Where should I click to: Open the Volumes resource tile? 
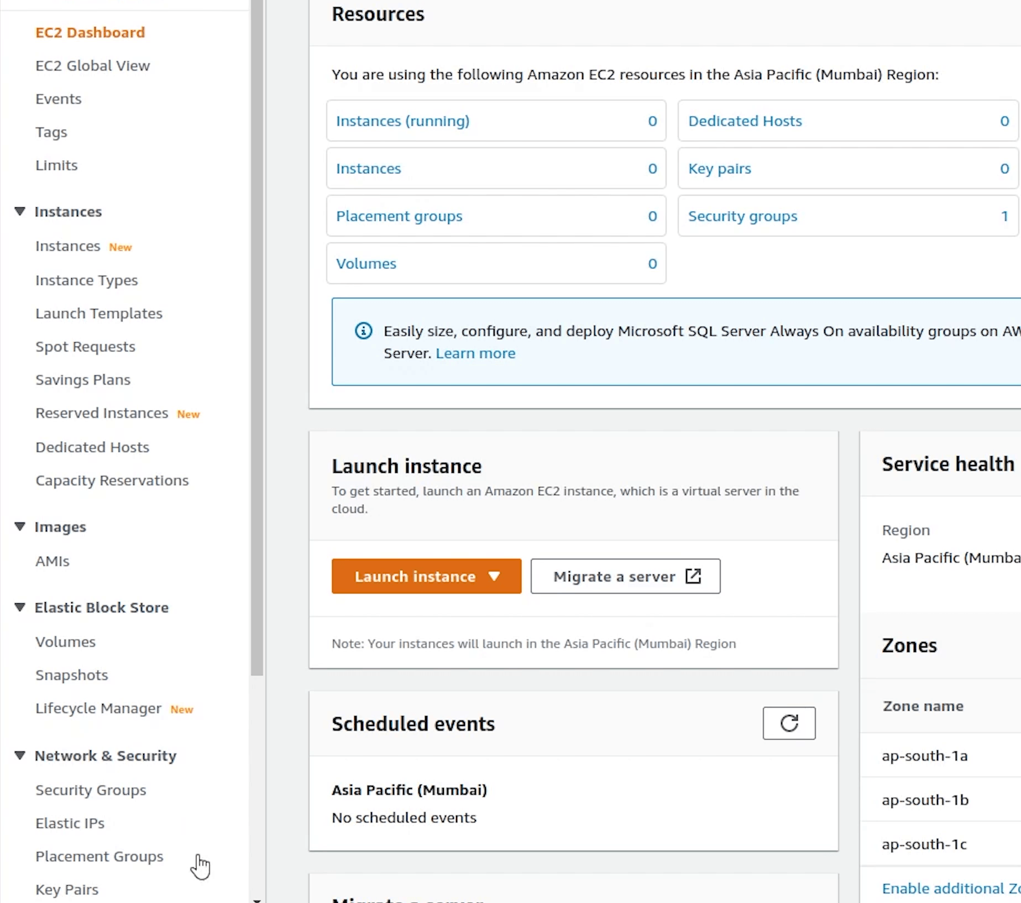366,264
